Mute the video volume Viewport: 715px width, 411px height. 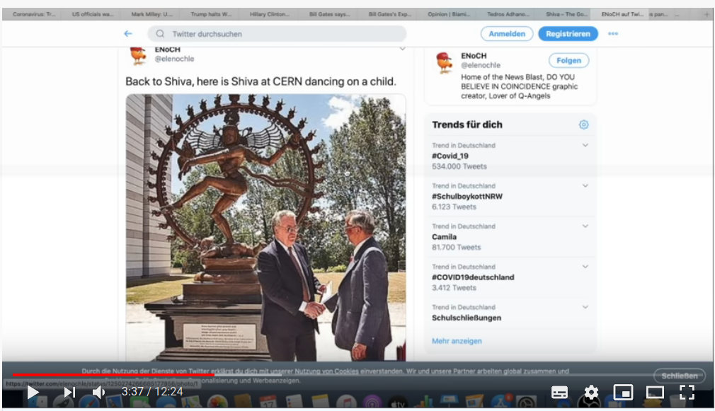click(99, 392)
